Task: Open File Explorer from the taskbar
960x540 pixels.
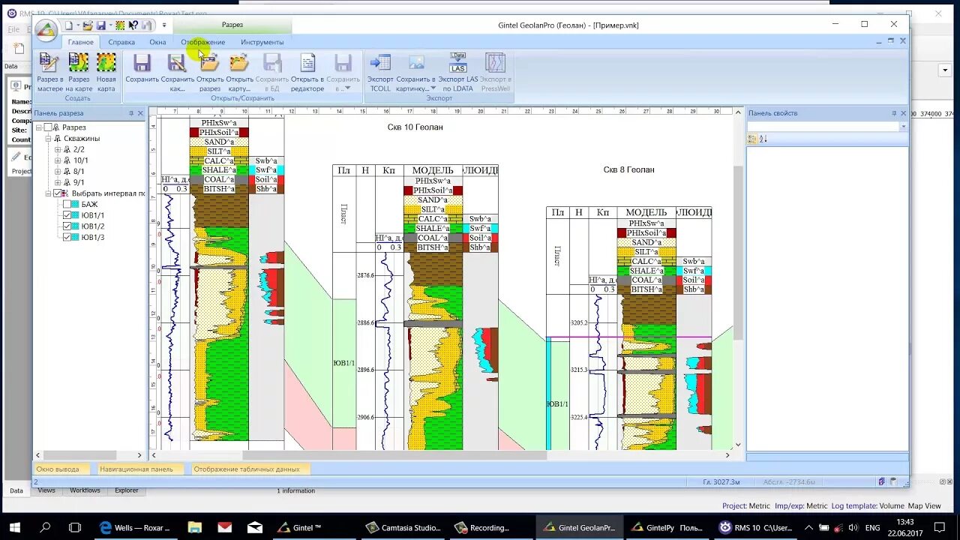Action: pyautogui.click(x=195, y=528)
